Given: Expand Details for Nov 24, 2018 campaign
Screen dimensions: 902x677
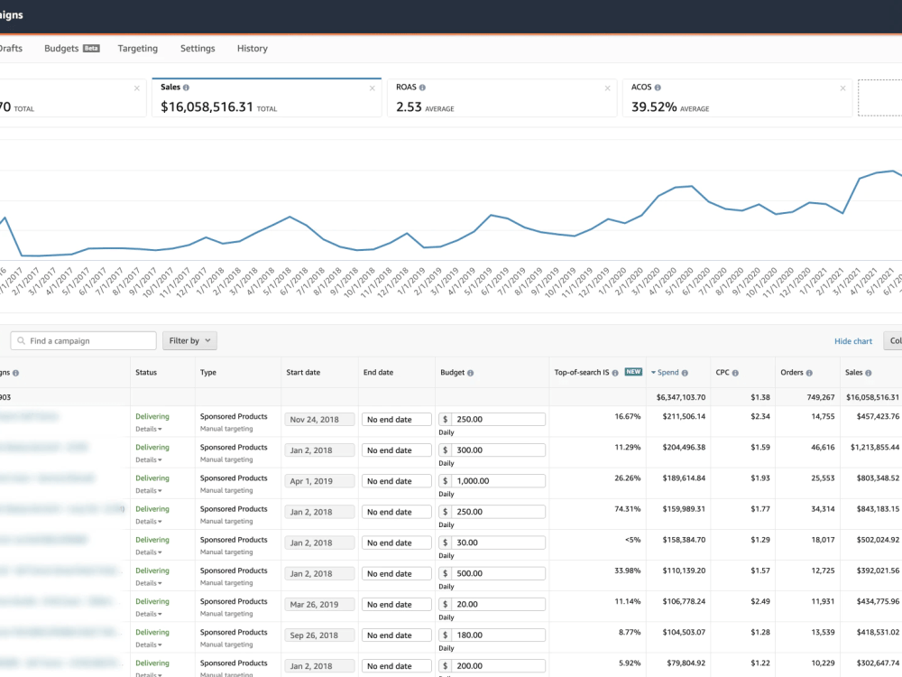Looking at the screenshot, I should (149, 429).
